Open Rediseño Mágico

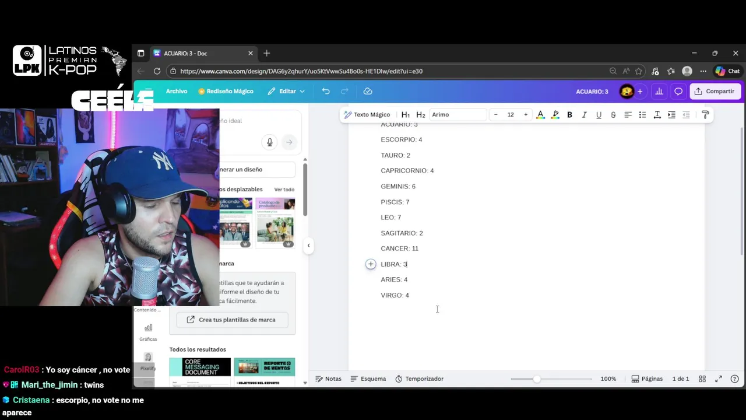tap(226, 91)
